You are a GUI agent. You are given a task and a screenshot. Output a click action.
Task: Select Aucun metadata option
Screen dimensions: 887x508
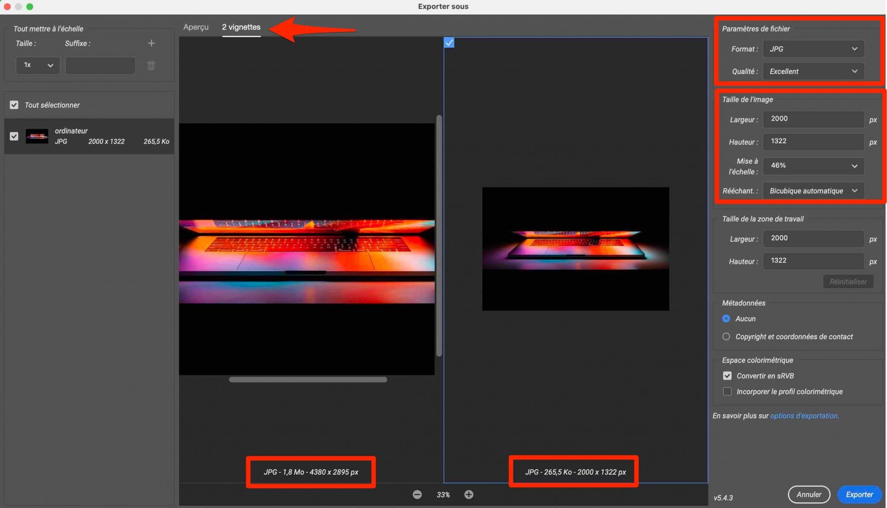coord(726,318)
